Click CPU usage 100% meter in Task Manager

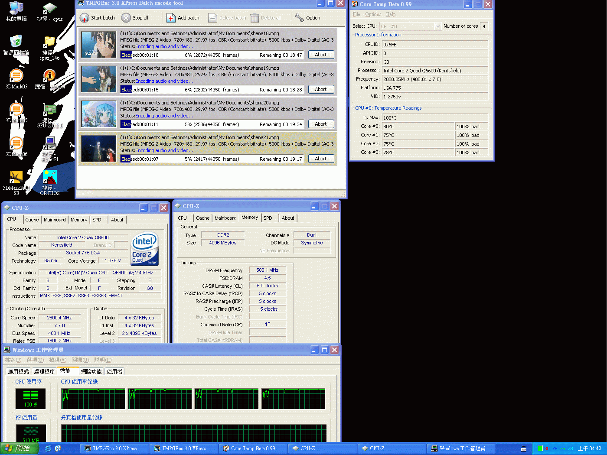(31, 399)
